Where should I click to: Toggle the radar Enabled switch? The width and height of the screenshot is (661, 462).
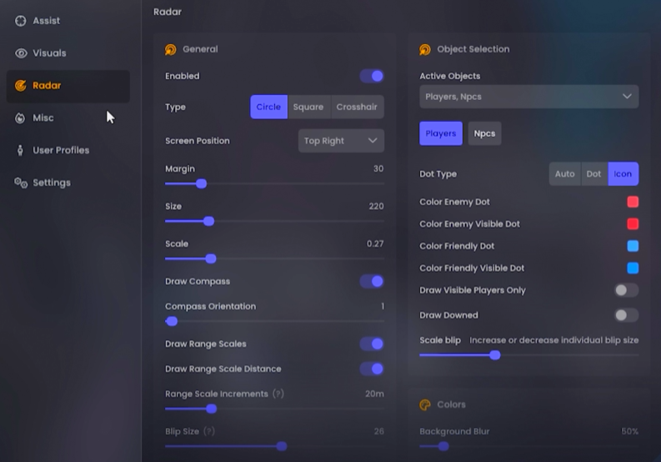tap(372, 76)
